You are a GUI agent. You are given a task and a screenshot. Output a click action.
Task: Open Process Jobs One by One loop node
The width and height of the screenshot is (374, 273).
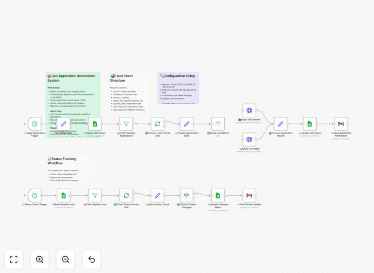pos(157,124)
